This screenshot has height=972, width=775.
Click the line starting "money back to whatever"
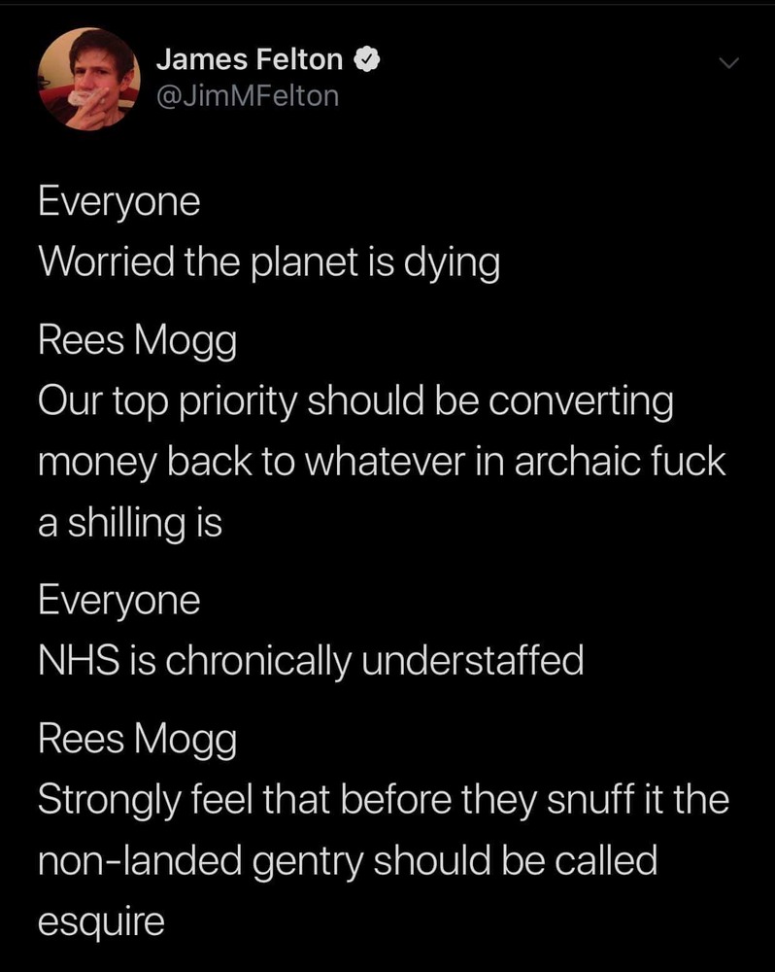coord(382,462)
